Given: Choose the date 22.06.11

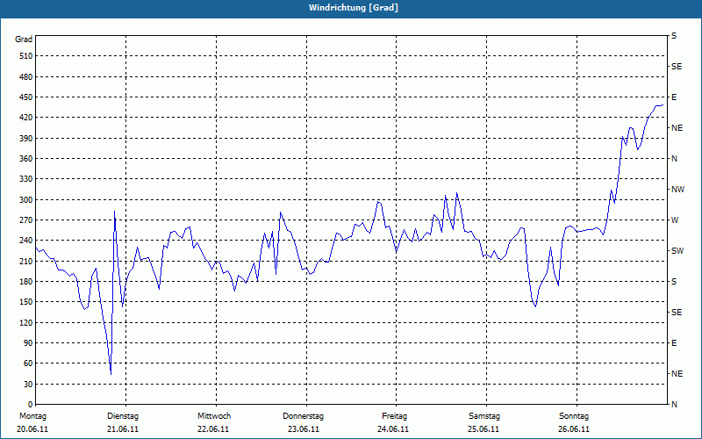Looking at the screenshot, I should 213,429.
